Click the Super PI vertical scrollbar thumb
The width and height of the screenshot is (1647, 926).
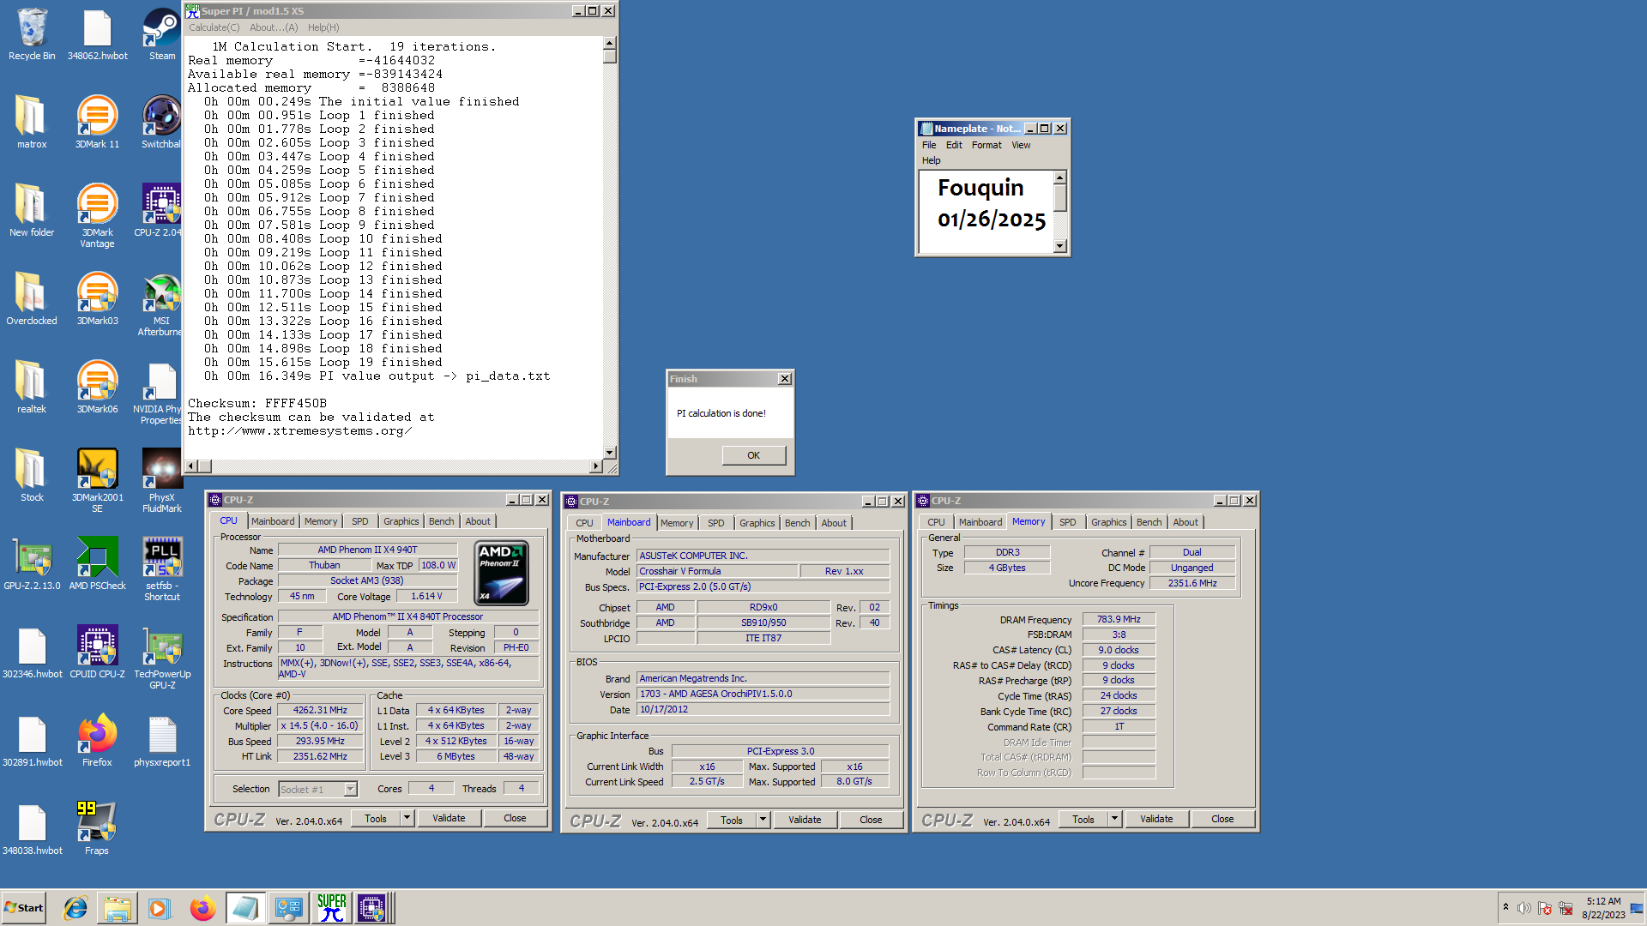coord(610,57)
